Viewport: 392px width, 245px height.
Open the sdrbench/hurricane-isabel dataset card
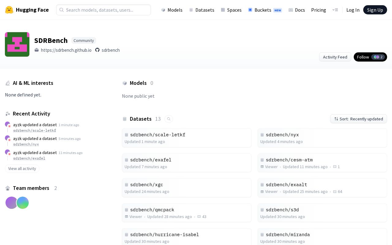tap(187, 237)
